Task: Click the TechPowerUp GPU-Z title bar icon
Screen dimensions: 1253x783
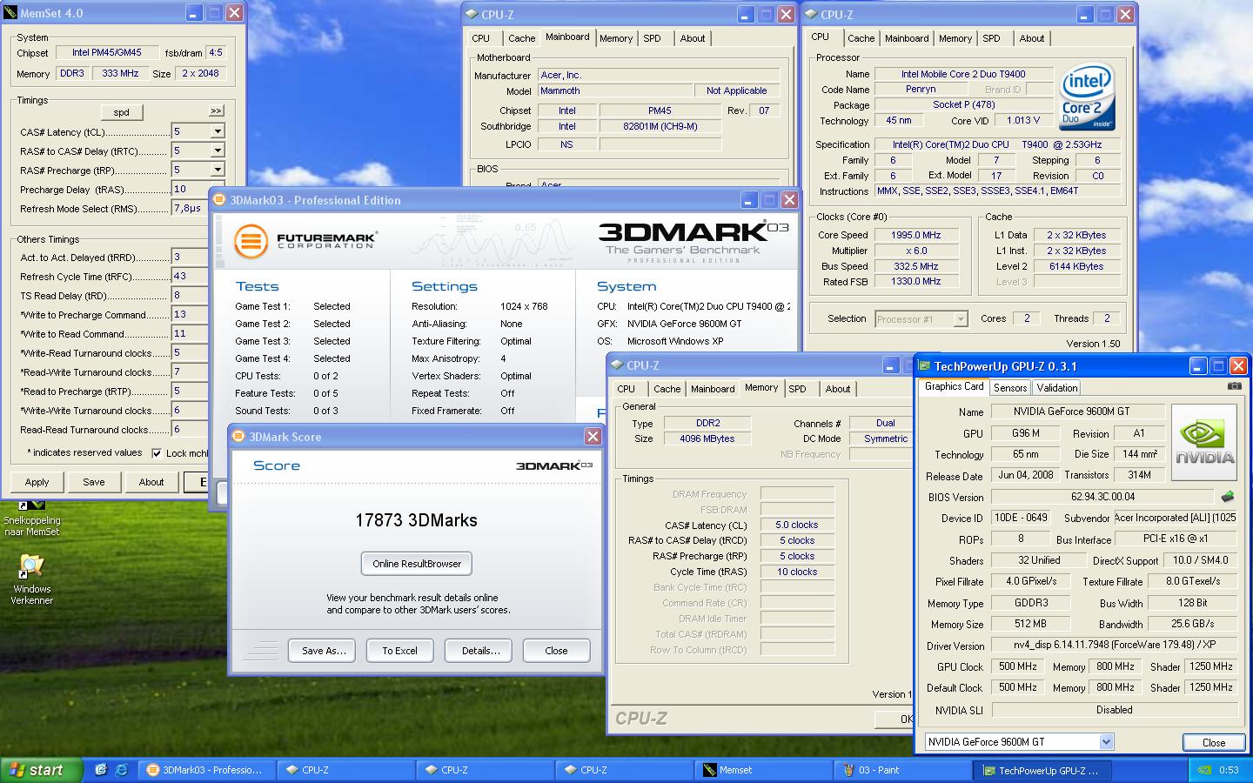Action: (x=923, y=366)
